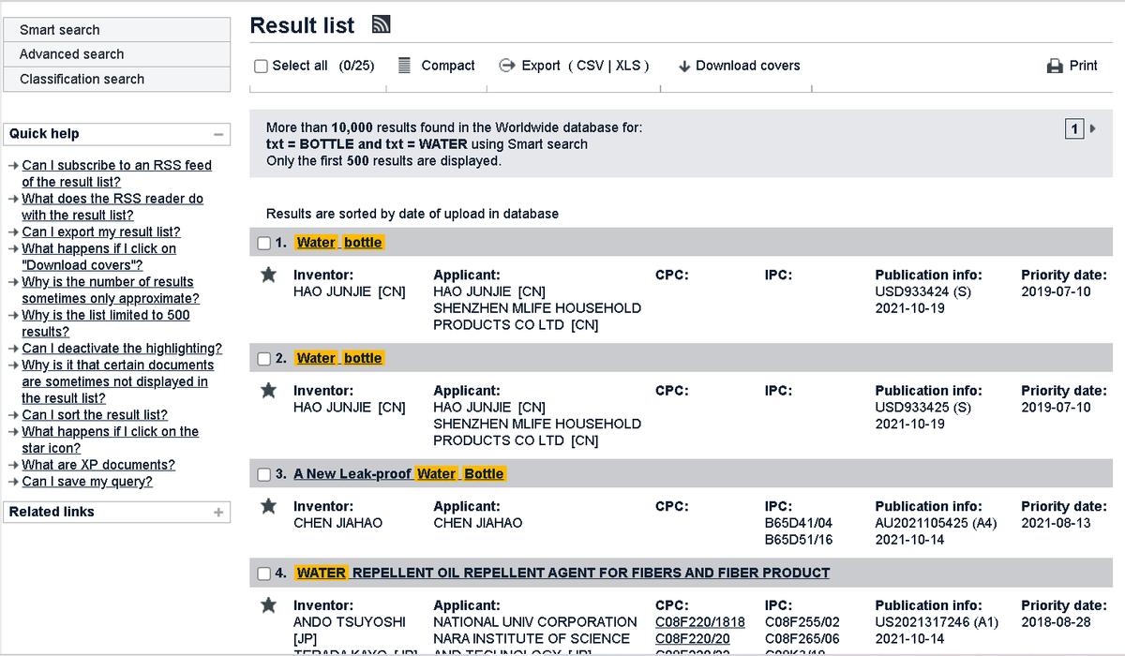This screenshot has height=656, width=1125.
Task: Check the Select all checkbox
Action: pos(262,67)
